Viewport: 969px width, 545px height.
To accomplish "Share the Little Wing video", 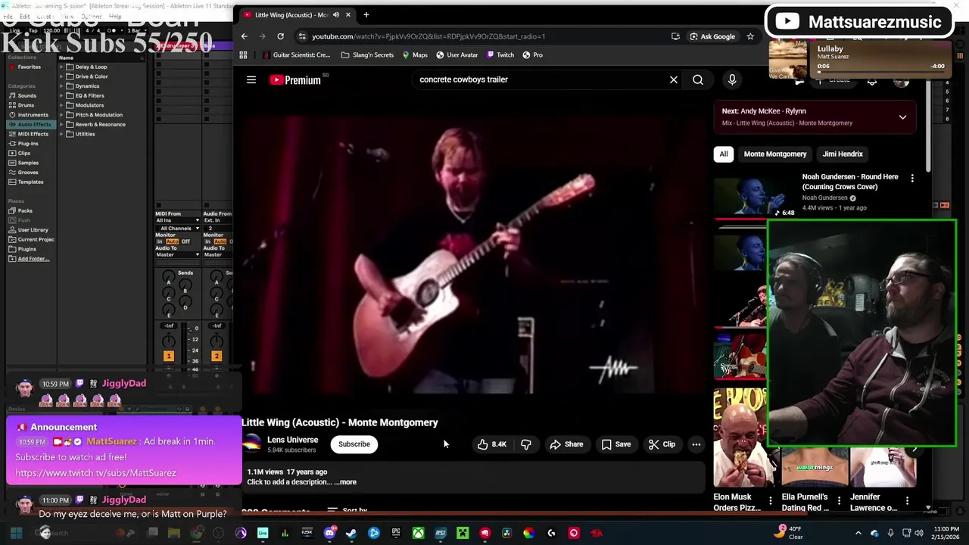I will coord(566,444).
